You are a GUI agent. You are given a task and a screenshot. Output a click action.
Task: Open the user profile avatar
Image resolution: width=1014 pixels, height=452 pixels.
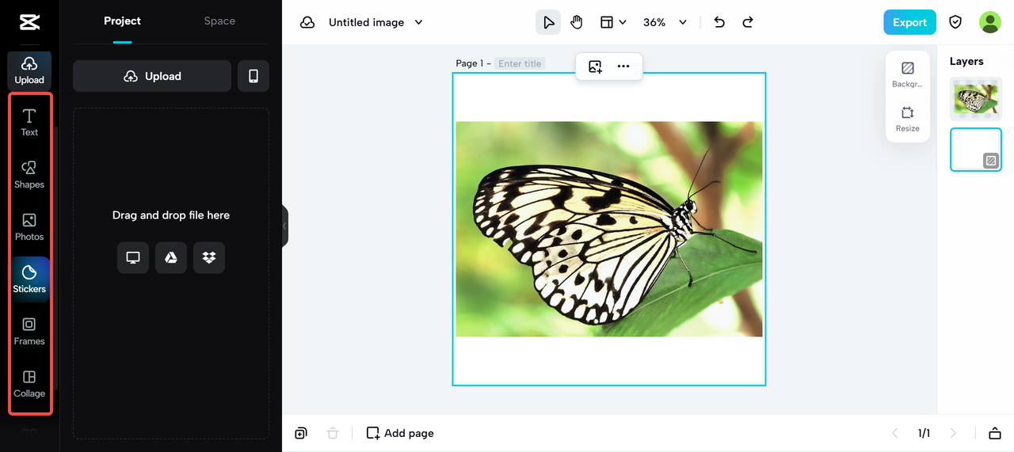click(990, 22)
